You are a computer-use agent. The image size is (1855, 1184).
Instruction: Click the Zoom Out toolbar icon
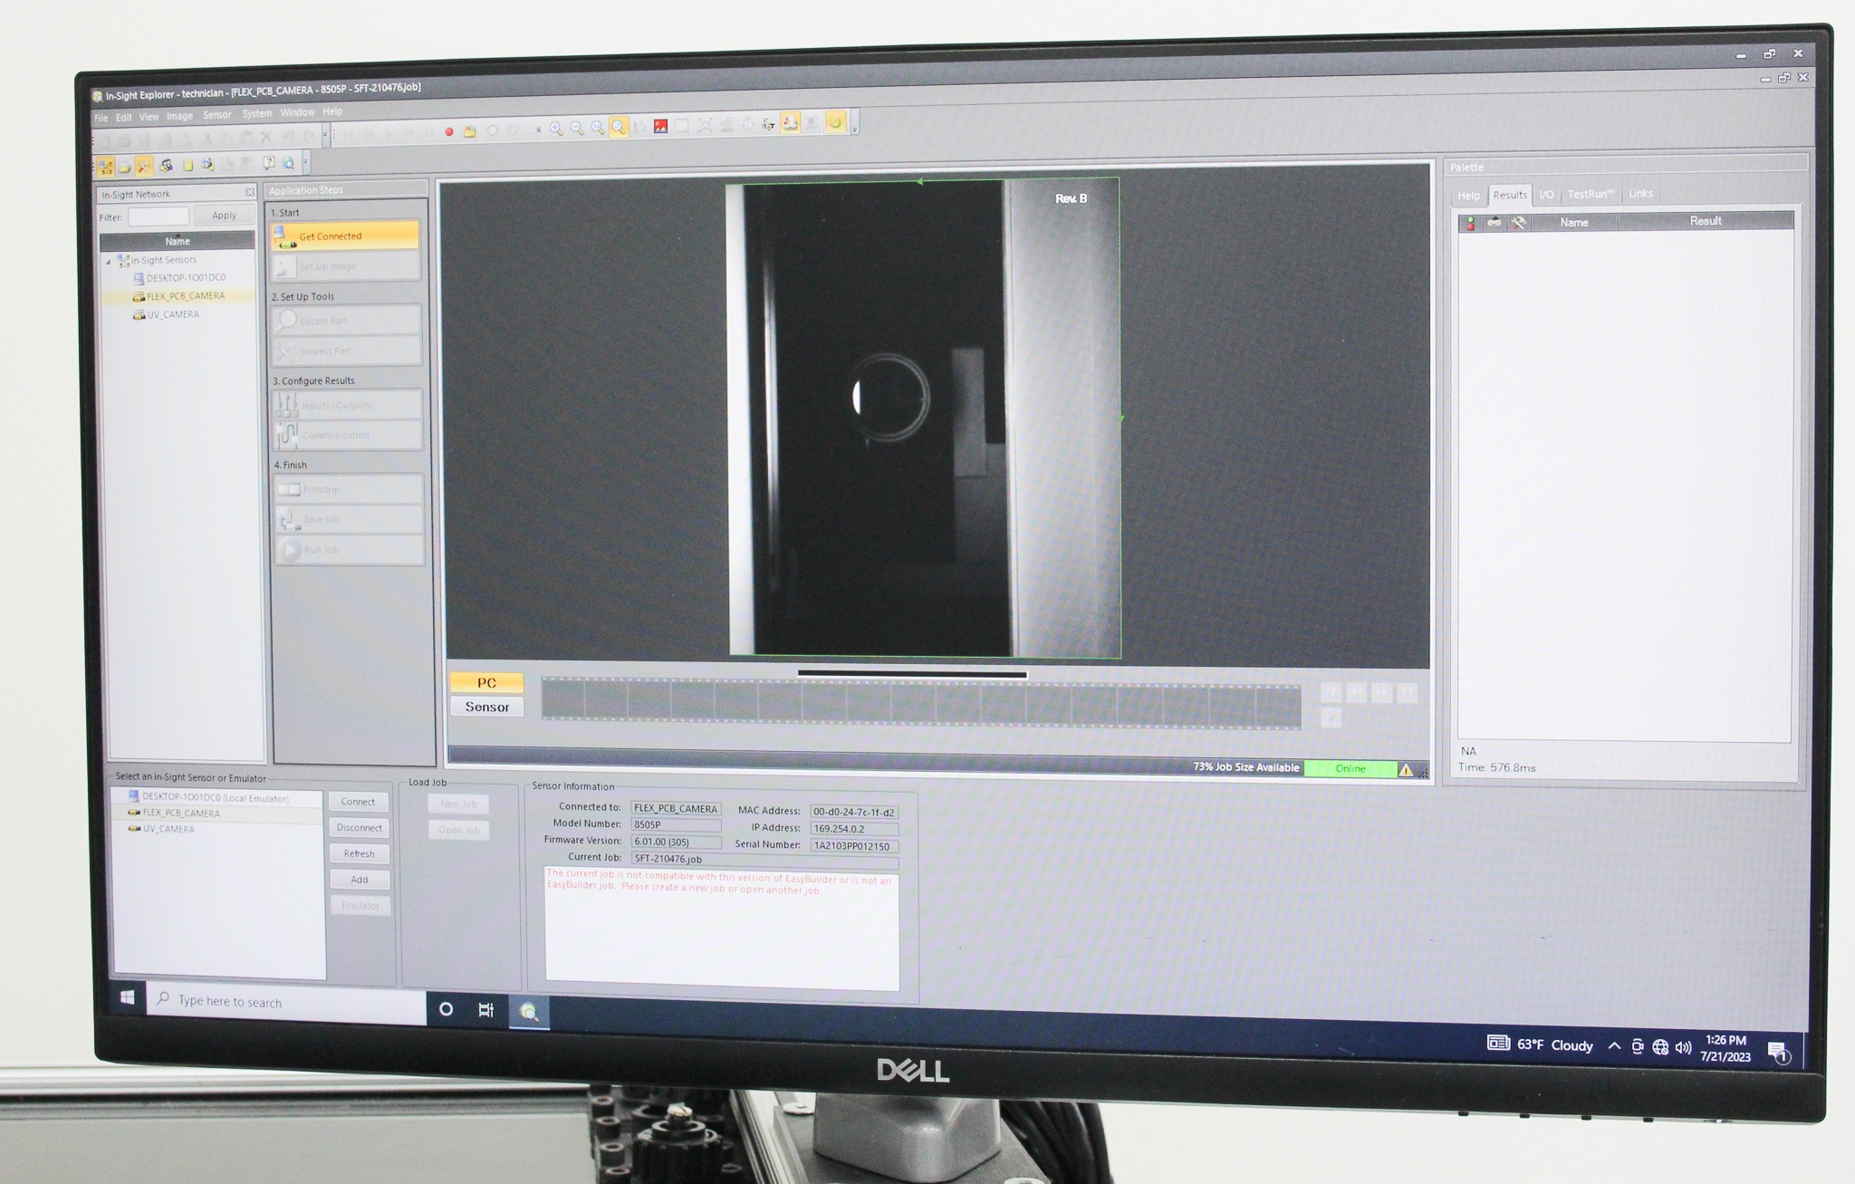(x=576, y=128)
